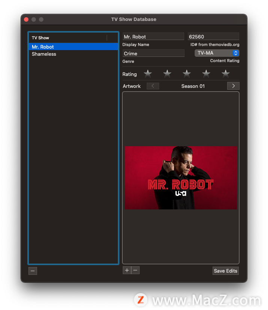Go to previous season artwork
The width and height of the screenshot is (268, 310).
pos(153,86)
